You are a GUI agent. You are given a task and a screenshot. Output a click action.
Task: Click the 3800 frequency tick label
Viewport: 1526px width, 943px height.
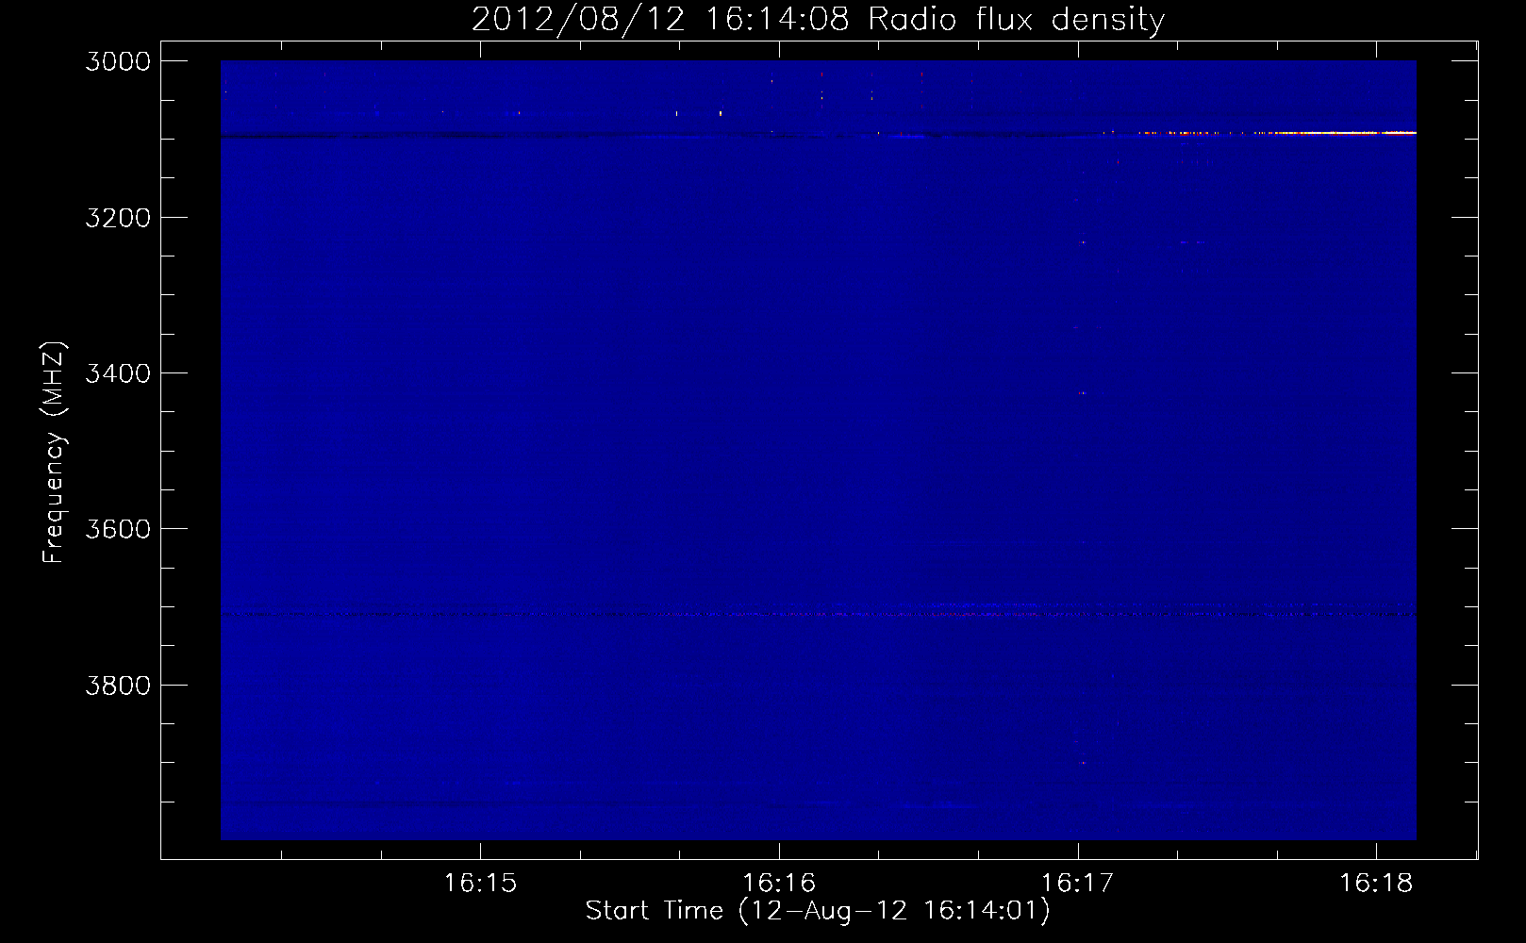click(118, 686)
